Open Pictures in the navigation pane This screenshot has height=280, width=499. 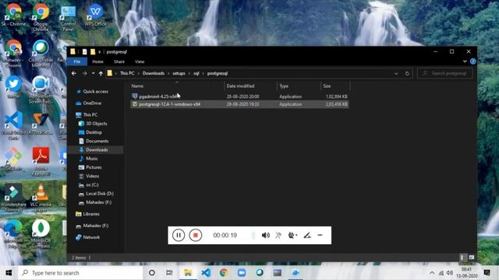[94, 167]
